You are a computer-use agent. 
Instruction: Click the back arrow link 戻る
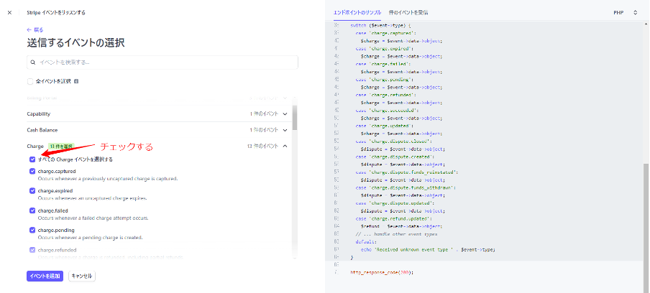coord(34,29)
